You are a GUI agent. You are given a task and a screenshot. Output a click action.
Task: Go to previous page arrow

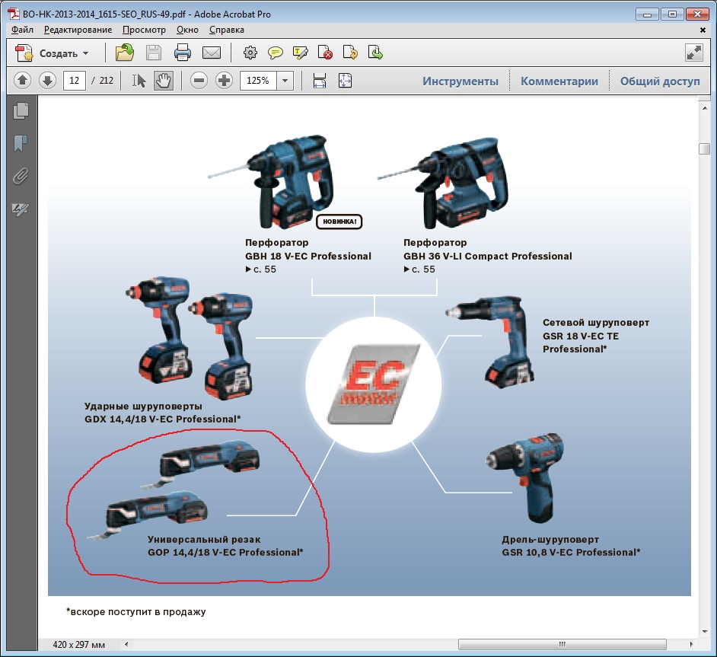click(x=22, y=81)
